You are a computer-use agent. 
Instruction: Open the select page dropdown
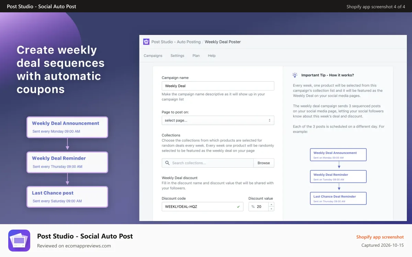tap(218, 120)
